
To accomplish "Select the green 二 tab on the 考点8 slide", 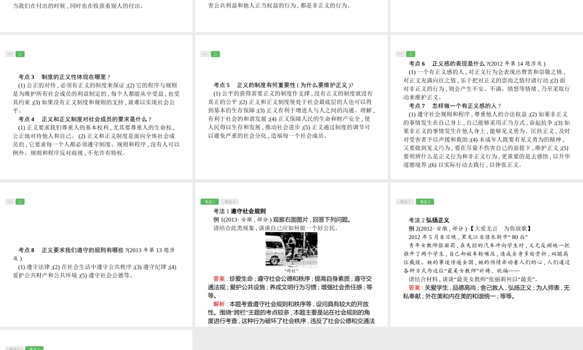I will pos(20,202).
